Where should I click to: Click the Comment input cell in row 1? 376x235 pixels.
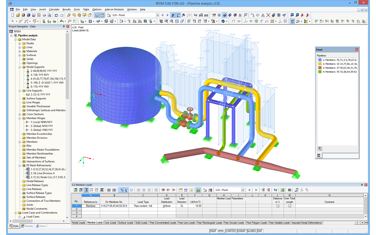[x=329, y=206]
